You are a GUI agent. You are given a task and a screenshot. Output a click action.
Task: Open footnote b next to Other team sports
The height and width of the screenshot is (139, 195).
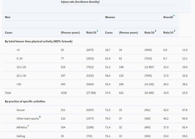coord(40,117)
